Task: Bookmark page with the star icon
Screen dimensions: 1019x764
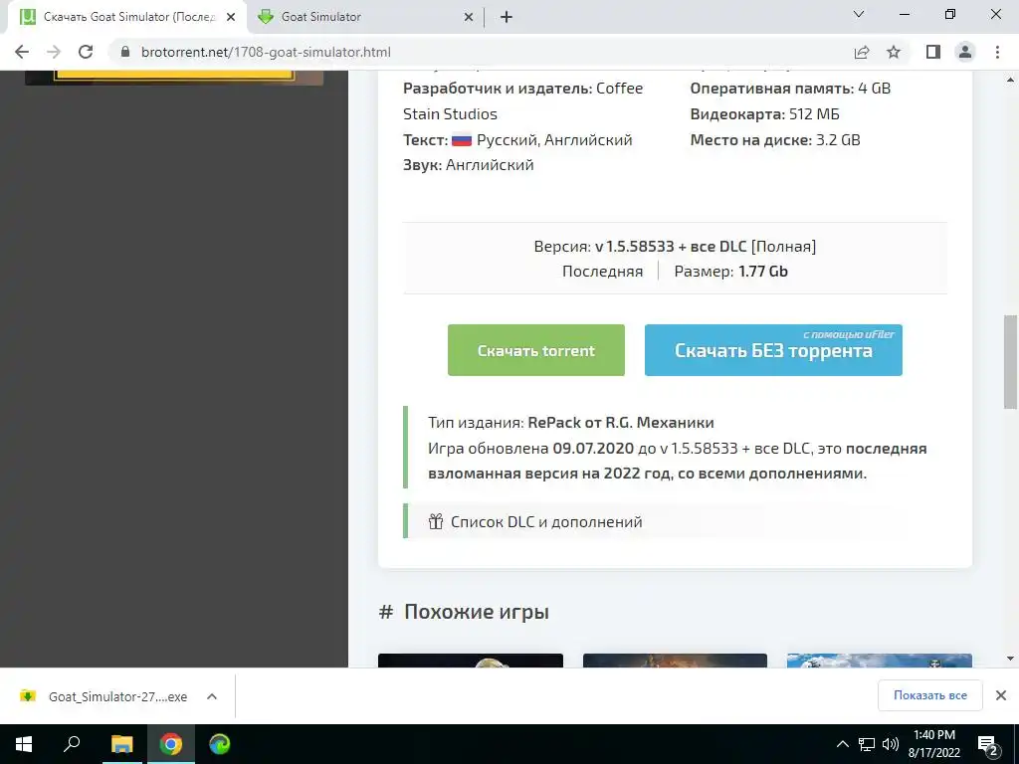Action: point(894,52)
